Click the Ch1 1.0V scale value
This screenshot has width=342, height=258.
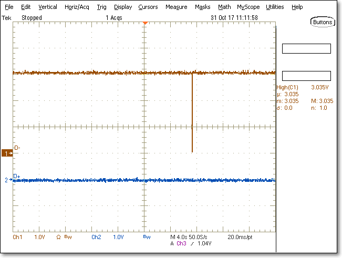[x=39, y=237]
